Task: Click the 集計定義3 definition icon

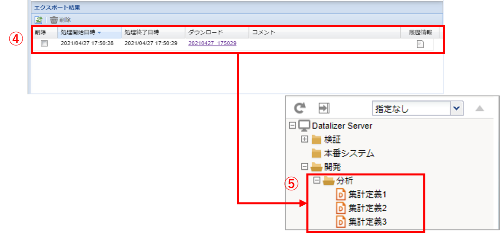Action: pos(341,222)
